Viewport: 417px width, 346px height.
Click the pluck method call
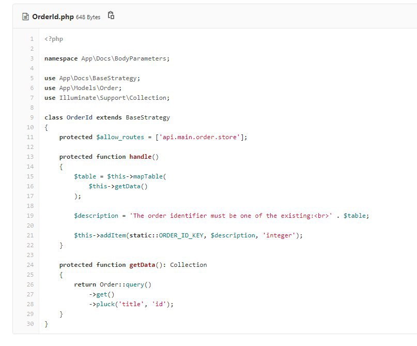[105, 304]
